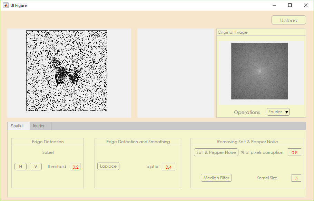This screenshot has height=201, width=314.
Task: Minimize the UI Figure window
Action: tap(274, 5)
